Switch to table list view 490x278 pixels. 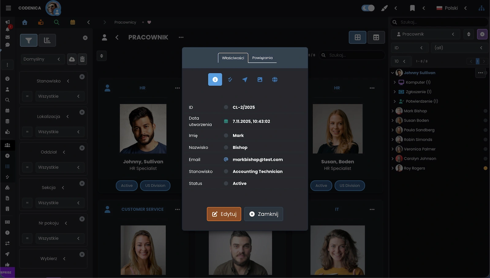coord(376,37)
